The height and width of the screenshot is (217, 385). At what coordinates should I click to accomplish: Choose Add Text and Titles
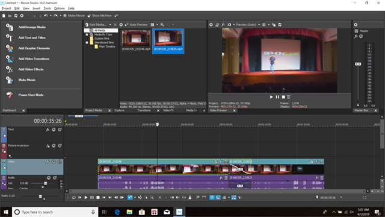[x=32, y=37]
